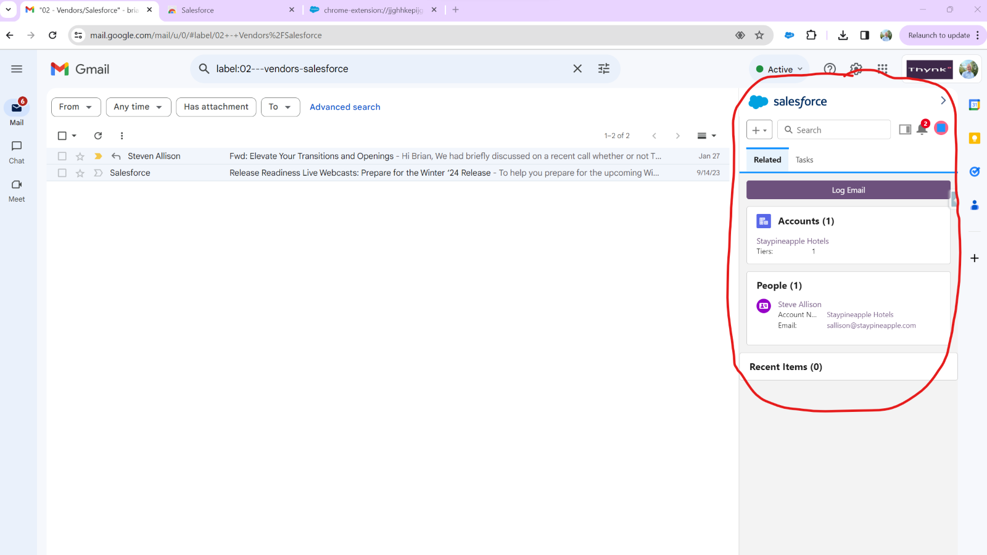This screenshot has height=555, width=987.
Task: Open the From filter dropdown
Action: pos(76,107)
